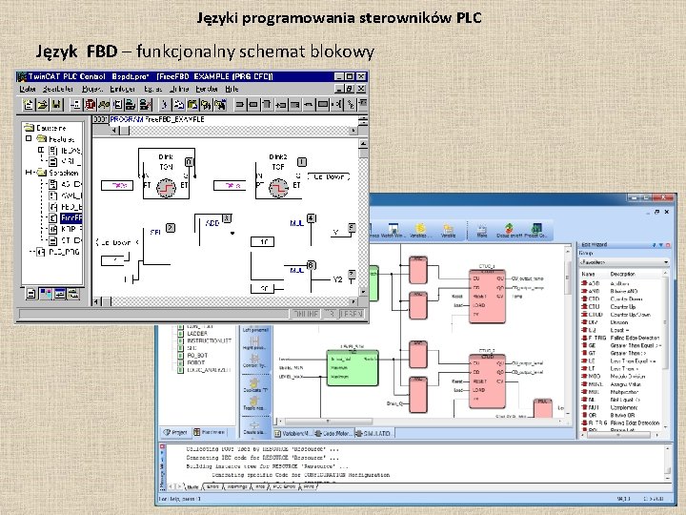Click the lower CTUD counter block in the rear diagram
The width and height of the screenshot is (686, 515).
point(487,381)
